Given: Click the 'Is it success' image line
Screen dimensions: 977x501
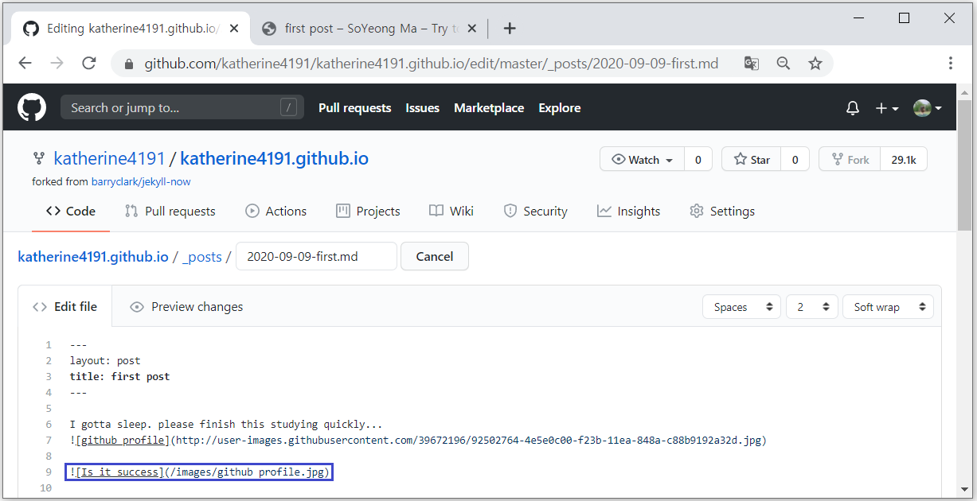Looking at the screenshot, I should [199, 472].
